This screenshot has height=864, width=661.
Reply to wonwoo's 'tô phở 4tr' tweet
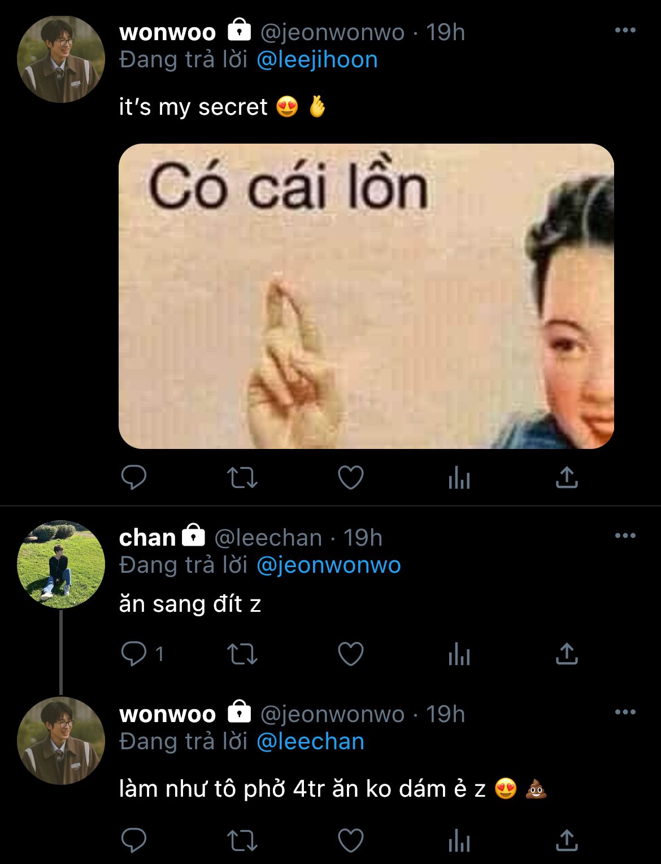click(134, 841)
